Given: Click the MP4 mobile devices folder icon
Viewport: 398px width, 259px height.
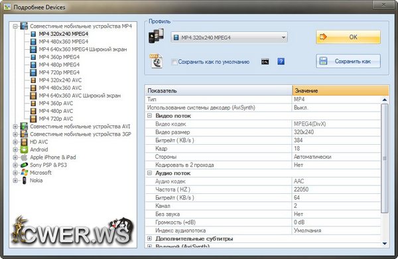Looking at the screenshot, I should (24, 26).
